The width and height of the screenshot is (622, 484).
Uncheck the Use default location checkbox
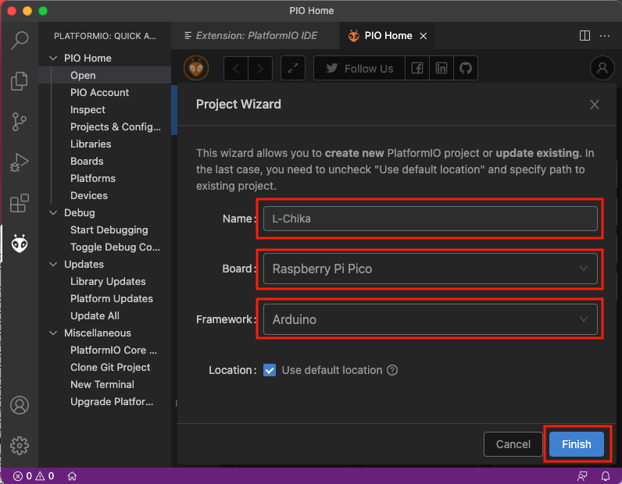click(270, 370)
